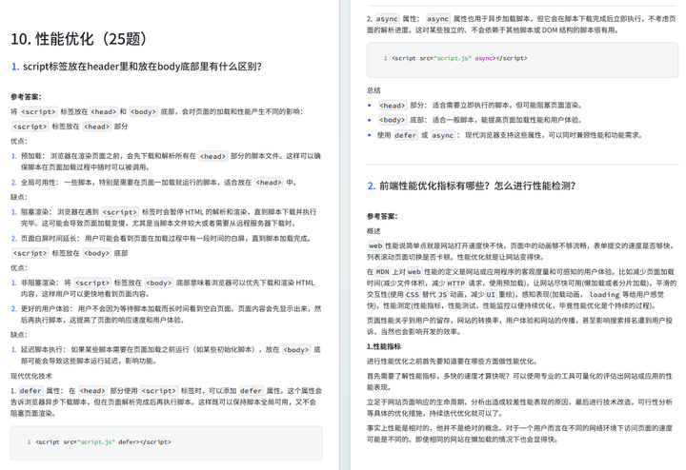Click the '非阻塞渲染' list item text

pos(163,288)
